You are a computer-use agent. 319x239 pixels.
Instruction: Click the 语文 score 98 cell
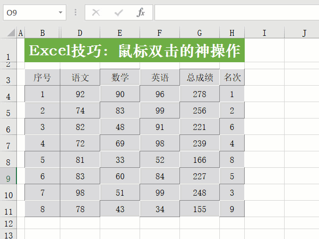coord(80,193)
